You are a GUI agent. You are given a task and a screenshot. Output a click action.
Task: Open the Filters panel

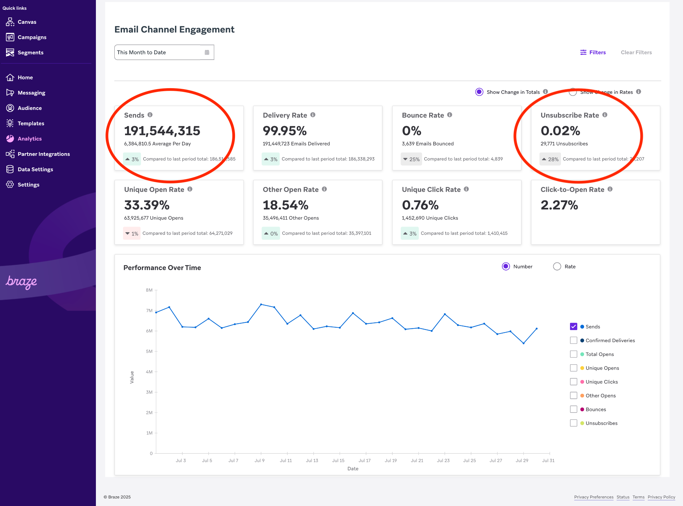(x=593, y=52)
